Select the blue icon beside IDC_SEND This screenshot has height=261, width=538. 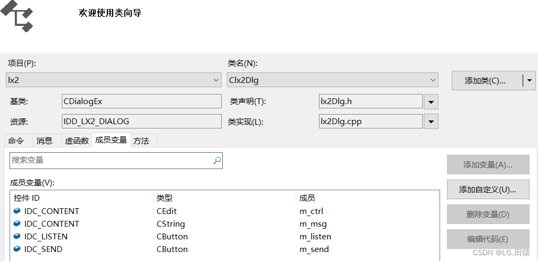(17, 249)
